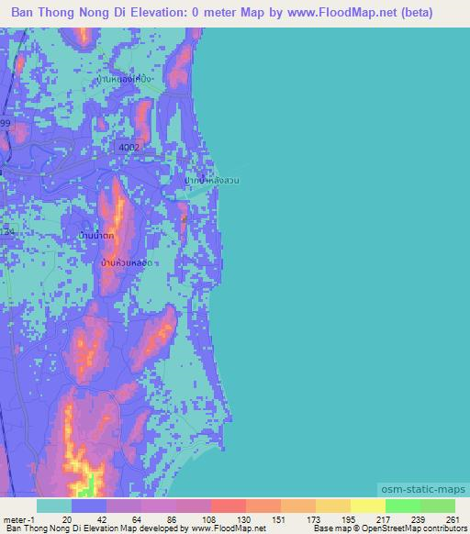Click the บ้านหนองไก่ปิ้ง place label
This screenshot has width=470, height=534.
(x=125, y=79)
